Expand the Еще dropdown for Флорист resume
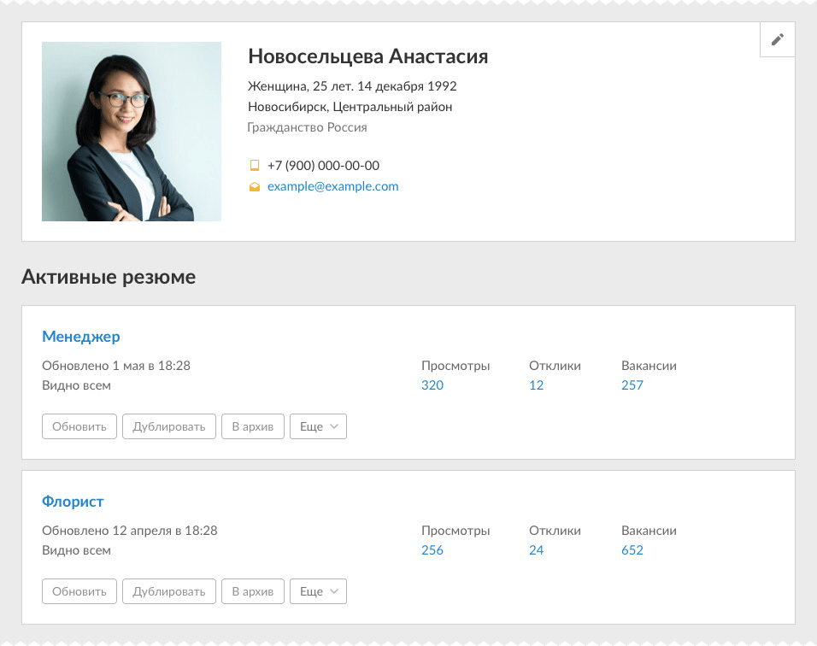817x646 pixels. coord(319,591)
